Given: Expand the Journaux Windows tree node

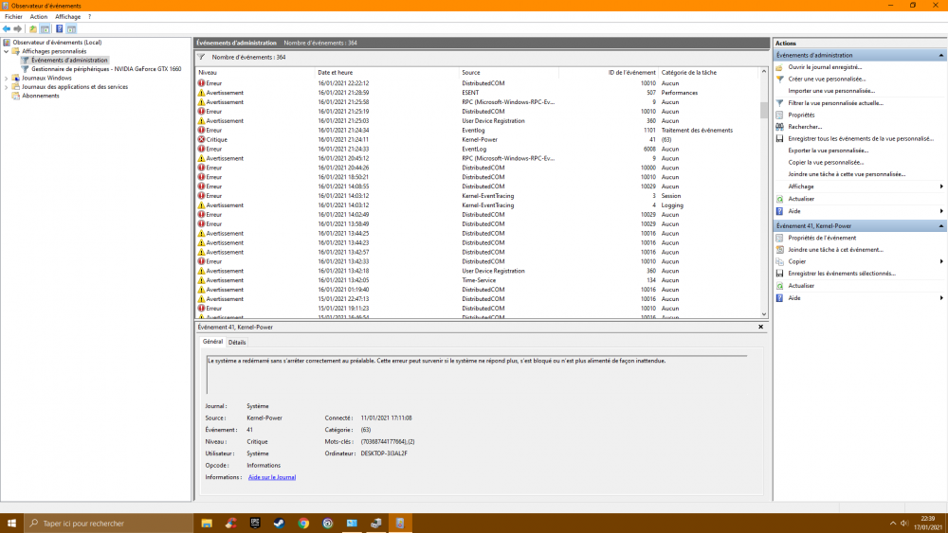Looking at the screenshot, I should (x=6, y=78).
